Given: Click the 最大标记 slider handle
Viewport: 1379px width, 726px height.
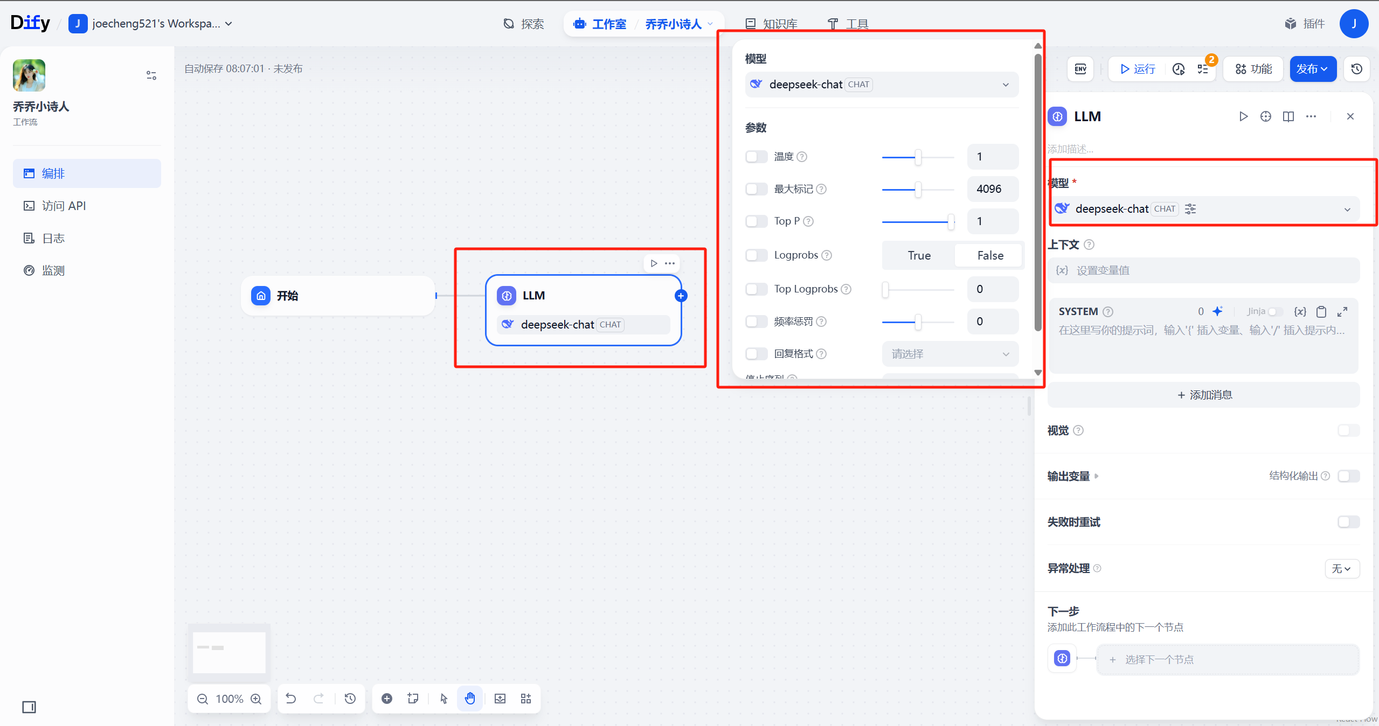Looking at the screenshot, I should pos(918,189).
